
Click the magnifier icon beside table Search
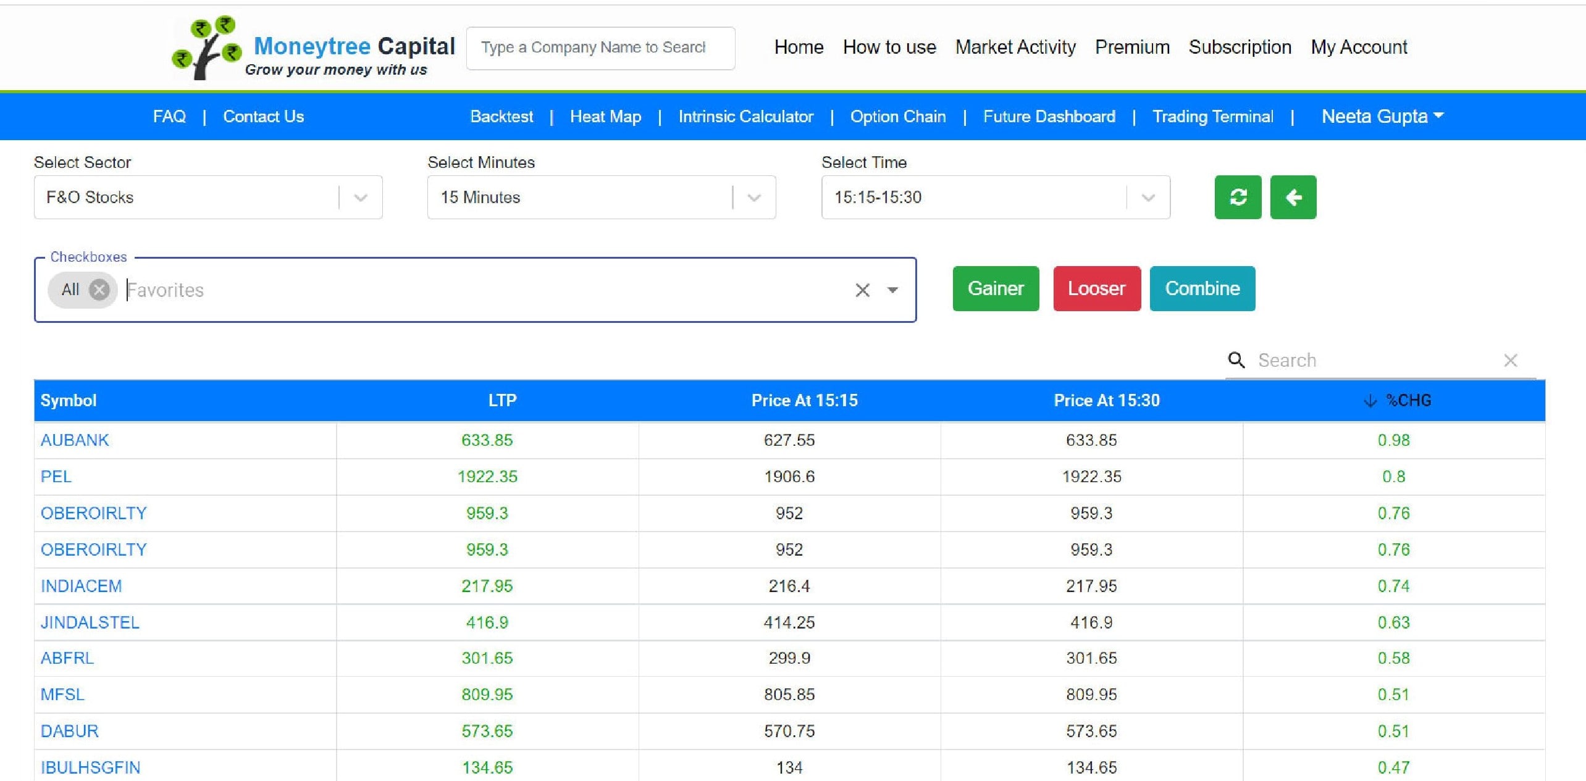(x=1236, y=360)
